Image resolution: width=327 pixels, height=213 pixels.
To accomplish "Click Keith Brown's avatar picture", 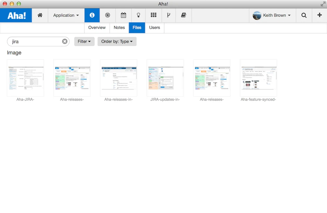I will click(x=257, y=15).
